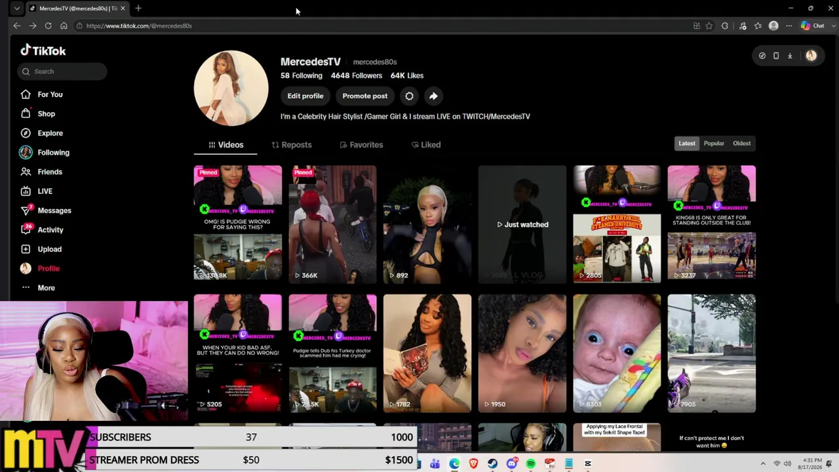Share the profile using arrow icon

pyautogui.click(x=433, y=96)
